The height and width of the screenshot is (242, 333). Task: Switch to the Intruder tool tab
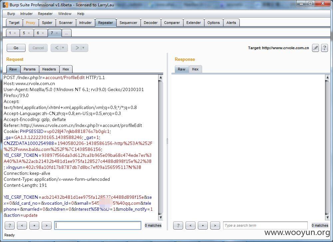click(85, 23)
